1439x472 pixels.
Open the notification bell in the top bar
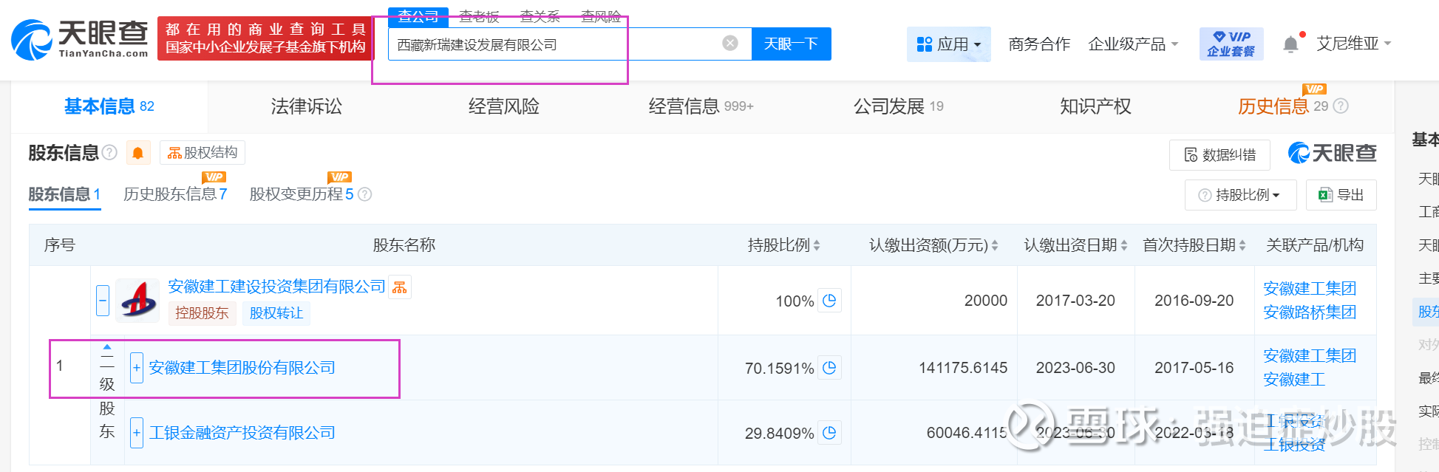coord(1290,44)
